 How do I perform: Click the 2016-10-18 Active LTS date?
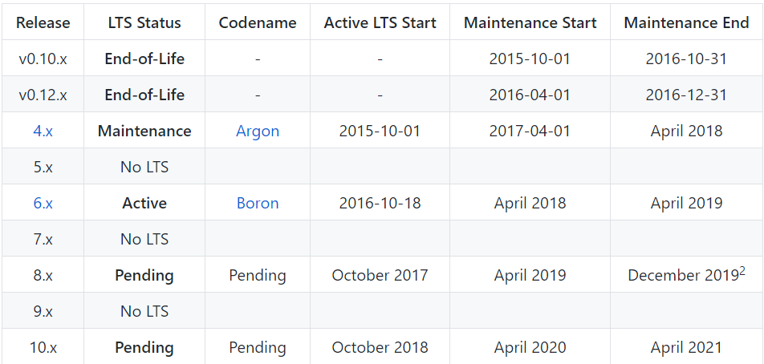pyautogui.click(x=380, y=203)
